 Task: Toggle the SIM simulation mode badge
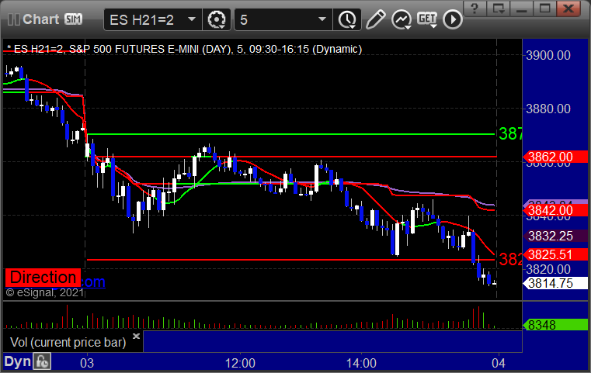coord(73,19)
